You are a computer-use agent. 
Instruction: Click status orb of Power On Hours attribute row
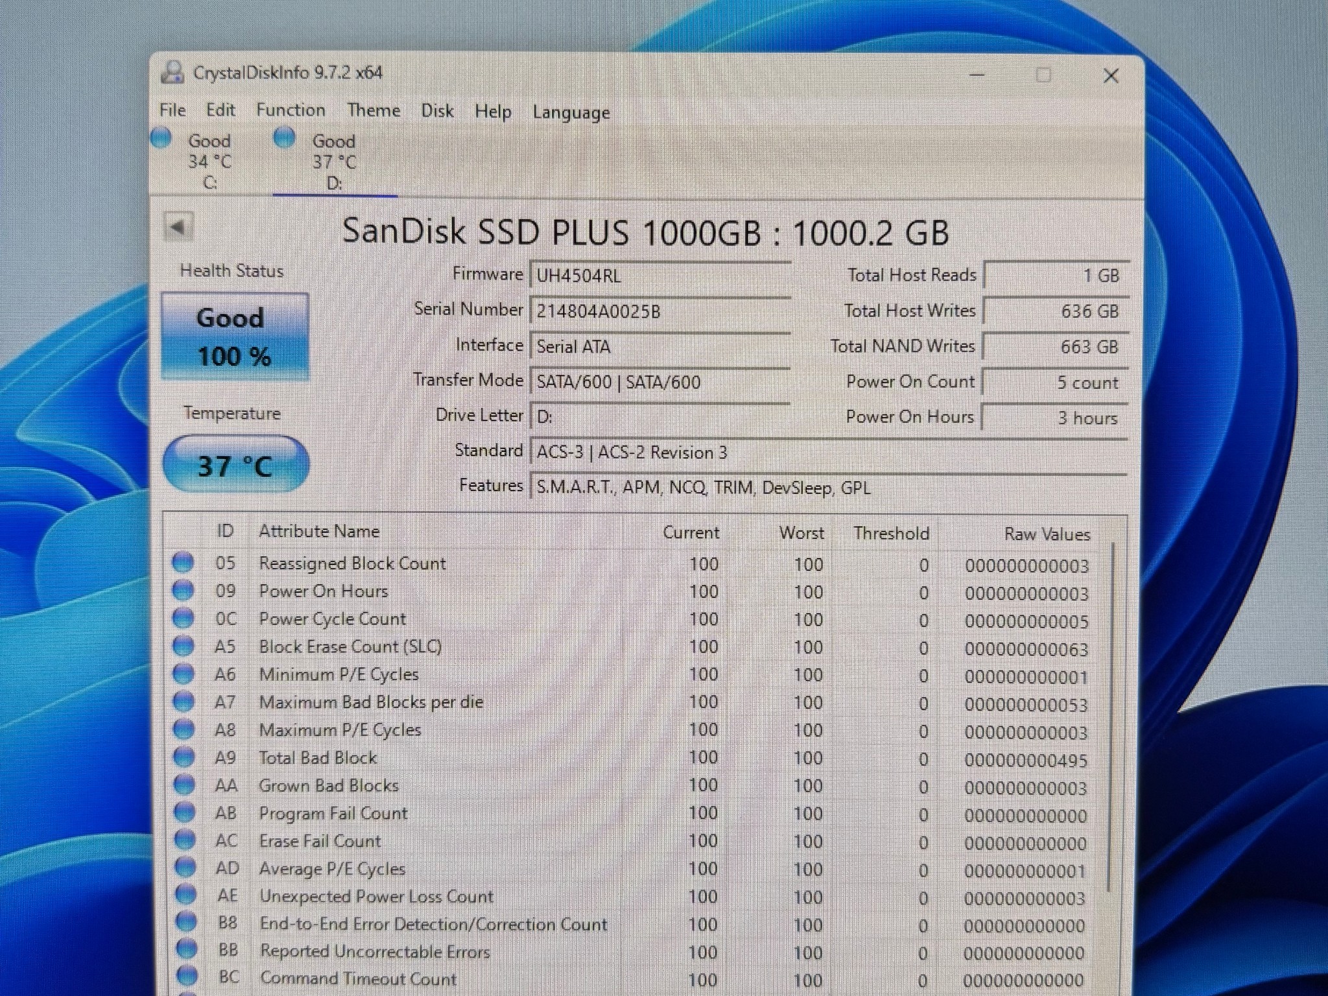coord(183,590)
